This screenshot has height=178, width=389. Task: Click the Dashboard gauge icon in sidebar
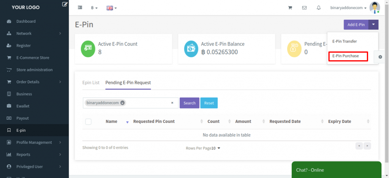[x=9, y=21]
